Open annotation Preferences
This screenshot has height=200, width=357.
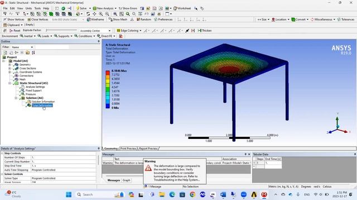pyautogui.click(x=163, y=19)
